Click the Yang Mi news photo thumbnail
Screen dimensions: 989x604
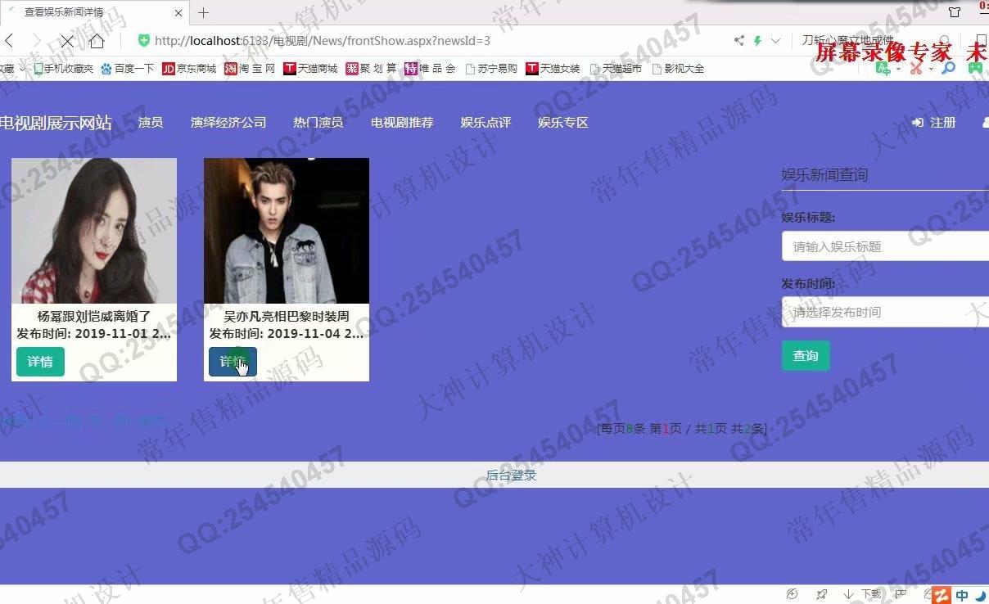tap(94, 231)
